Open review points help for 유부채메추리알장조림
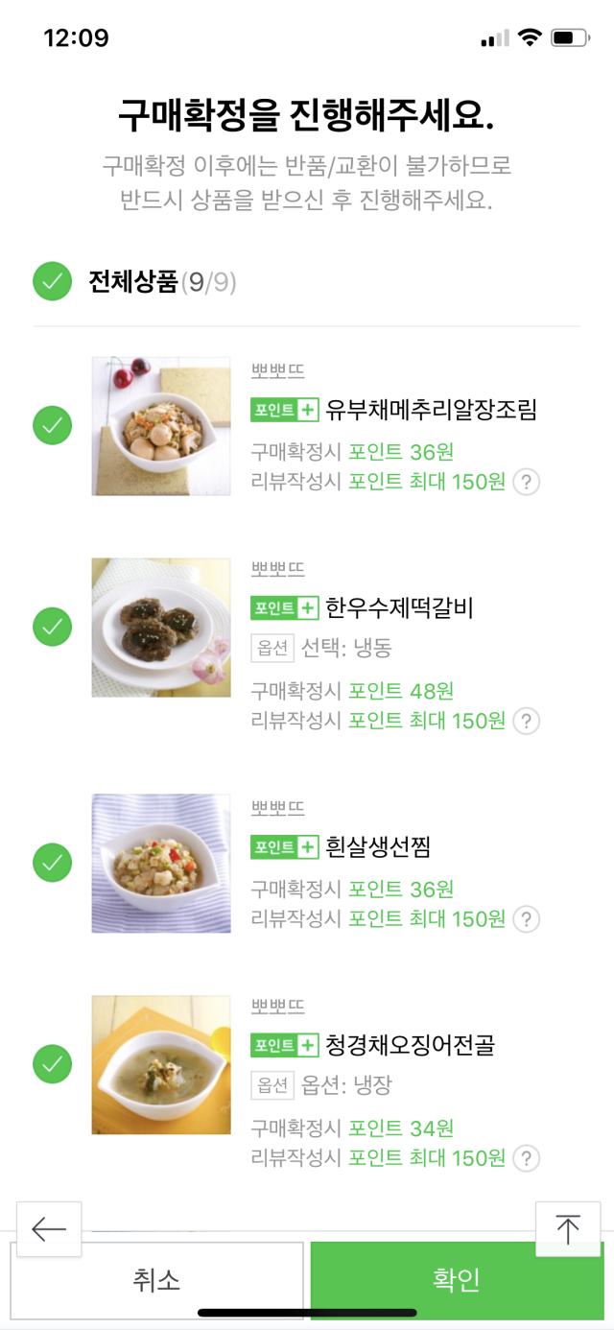Viewport: 614px width, 1330px height. [526, 482]
